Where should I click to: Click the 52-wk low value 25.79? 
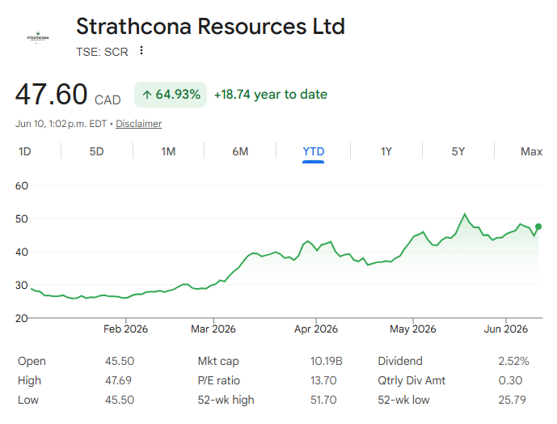(x=512, y=400)
